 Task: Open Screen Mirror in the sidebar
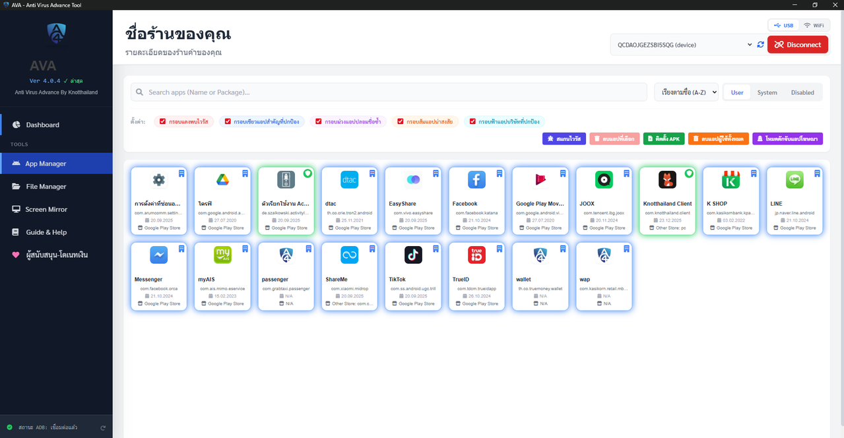coord(57,209)
